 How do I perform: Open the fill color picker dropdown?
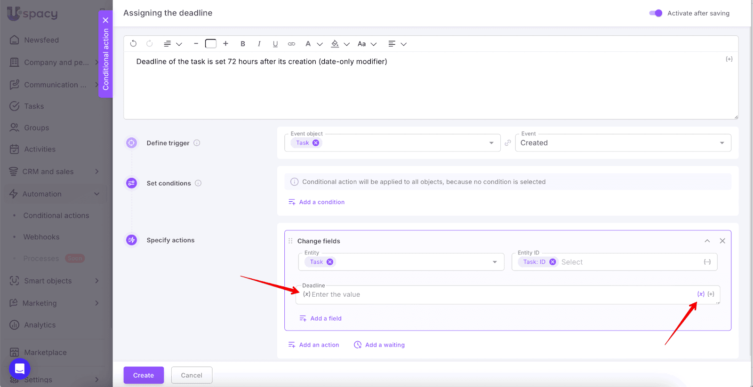click(347, 44)
